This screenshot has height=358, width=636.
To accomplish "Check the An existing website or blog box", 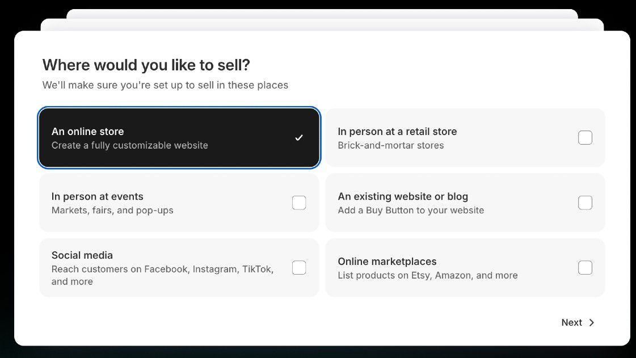I will coord(585,203).
